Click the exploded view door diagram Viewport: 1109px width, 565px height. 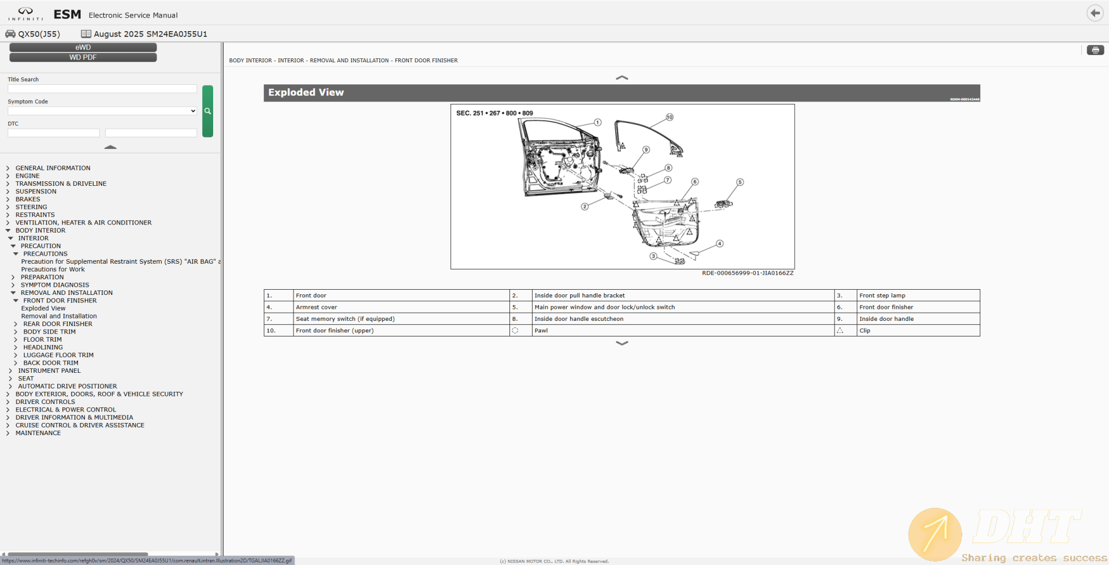(x=622, y=186)
